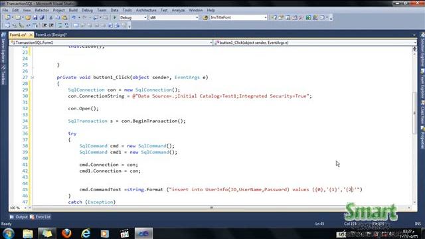Click the Decrease Indent icon
The height and width of the screenshot is (239, 425).
[x=44, y=25]
